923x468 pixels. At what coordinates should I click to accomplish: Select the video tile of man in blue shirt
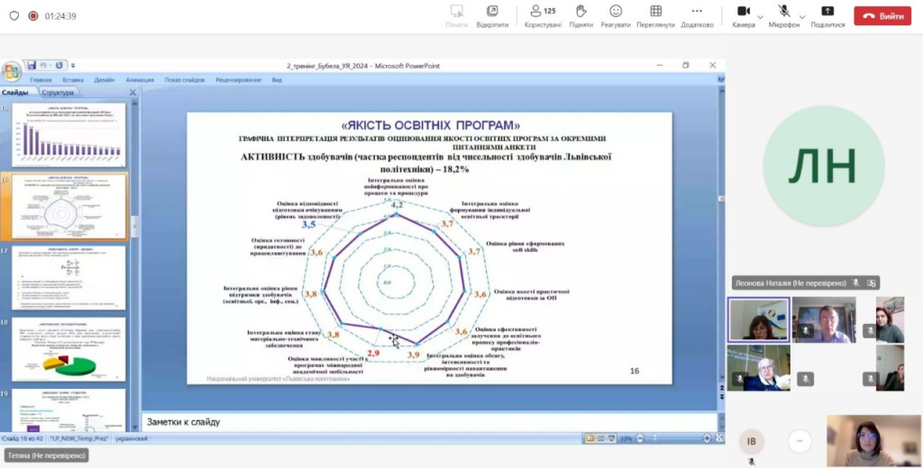click(824, 319)
